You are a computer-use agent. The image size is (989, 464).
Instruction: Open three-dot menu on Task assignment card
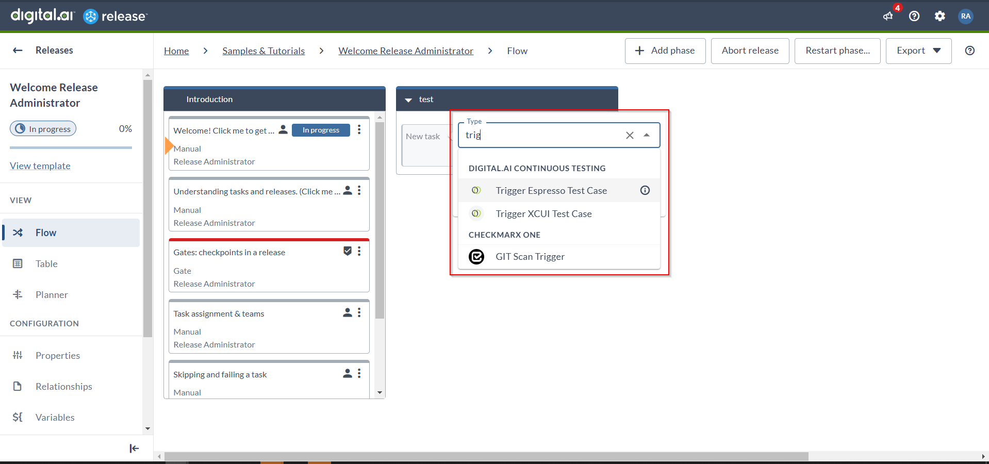tap(359, 312)
